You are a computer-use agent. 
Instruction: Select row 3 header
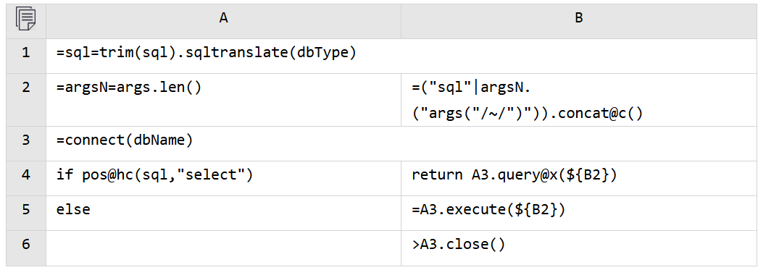[x=26, y=143]
